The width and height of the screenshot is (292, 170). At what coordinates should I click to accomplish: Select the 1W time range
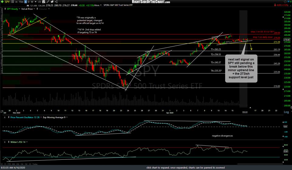coord(26,164)
